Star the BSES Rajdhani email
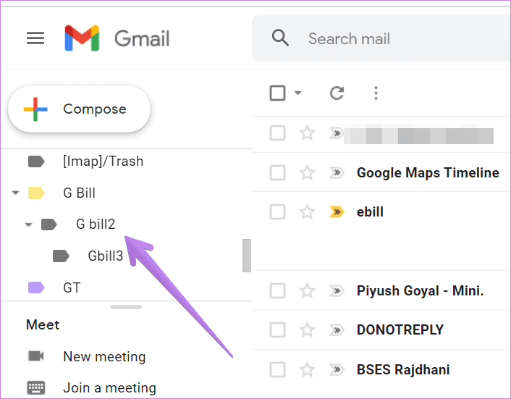 [307, 369]
